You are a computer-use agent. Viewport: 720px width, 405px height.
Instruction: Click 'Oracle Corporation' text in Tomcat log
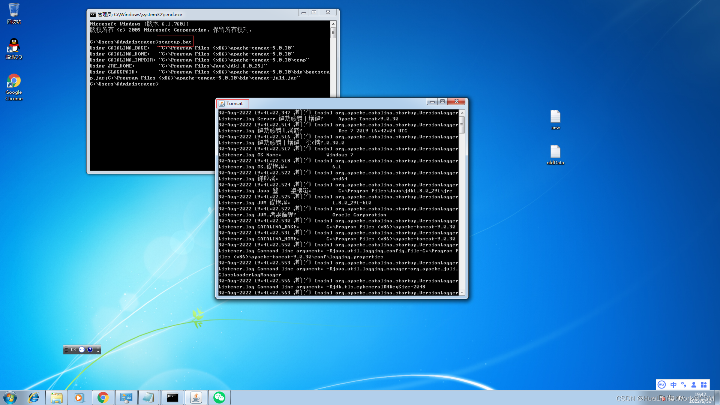[359, 215]
